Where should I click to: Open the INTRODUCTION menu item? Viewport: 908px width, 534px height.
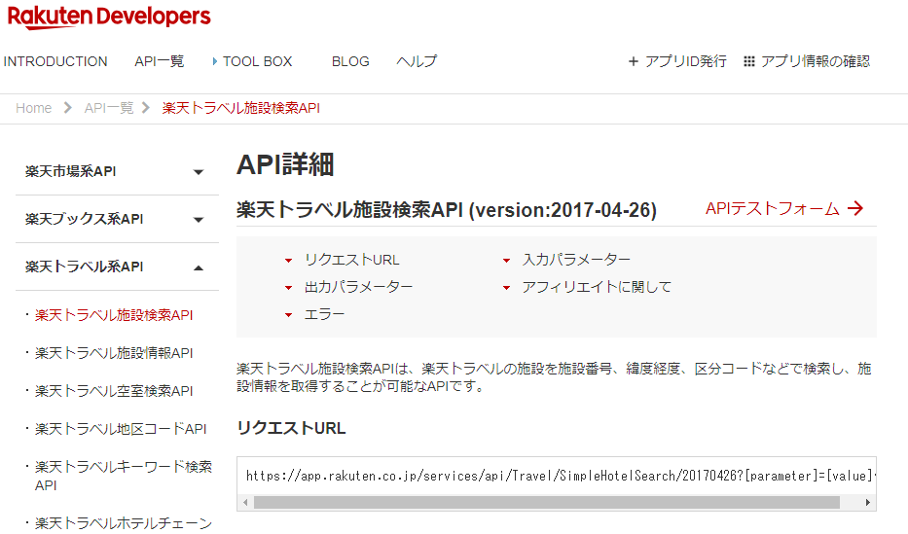coord(55,61)
